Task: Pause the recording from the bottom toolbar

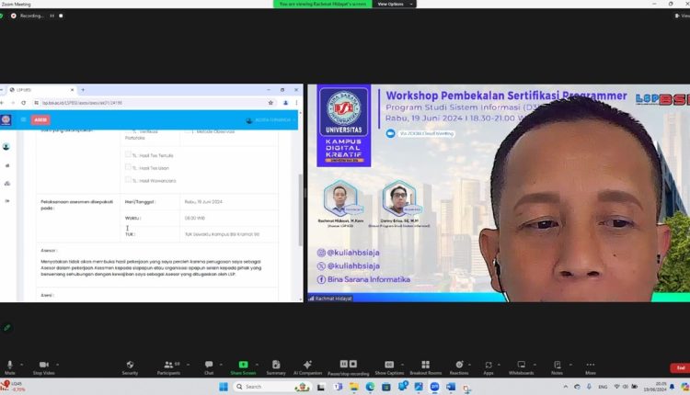Action: [x=344, y=364]
